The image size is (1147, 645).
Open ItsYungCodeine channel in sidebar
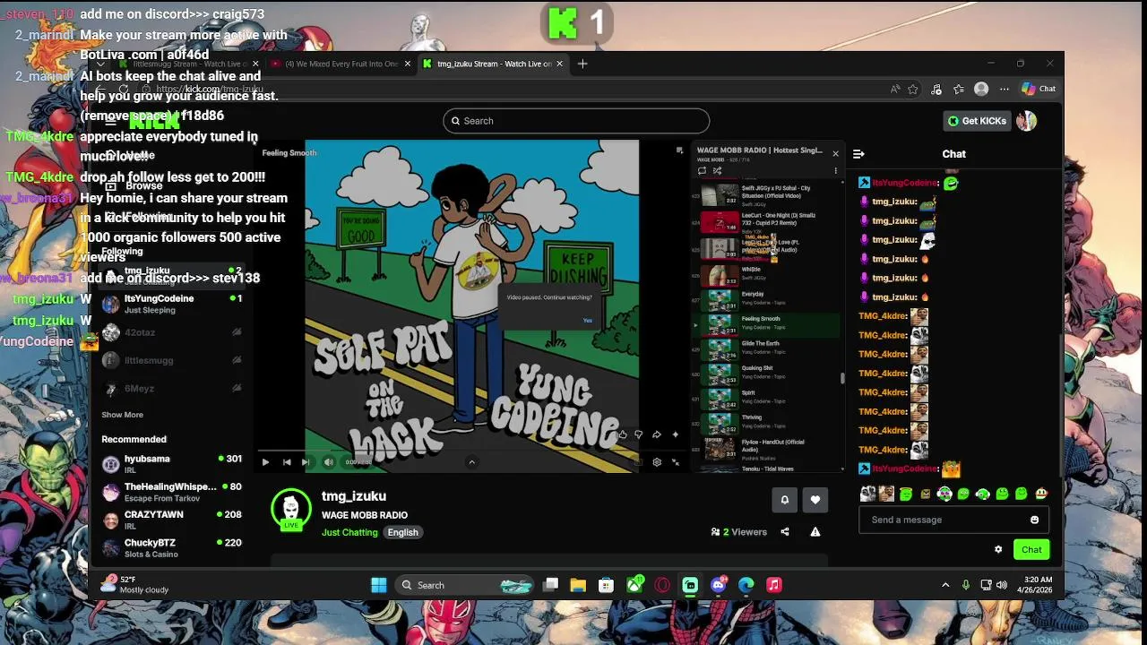tap(170, 304)
